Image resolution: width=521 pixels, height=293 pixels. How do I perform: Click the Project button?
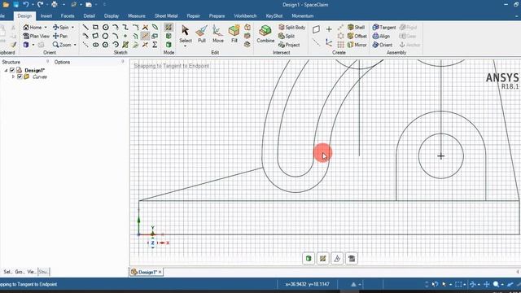tap(289, 45)
